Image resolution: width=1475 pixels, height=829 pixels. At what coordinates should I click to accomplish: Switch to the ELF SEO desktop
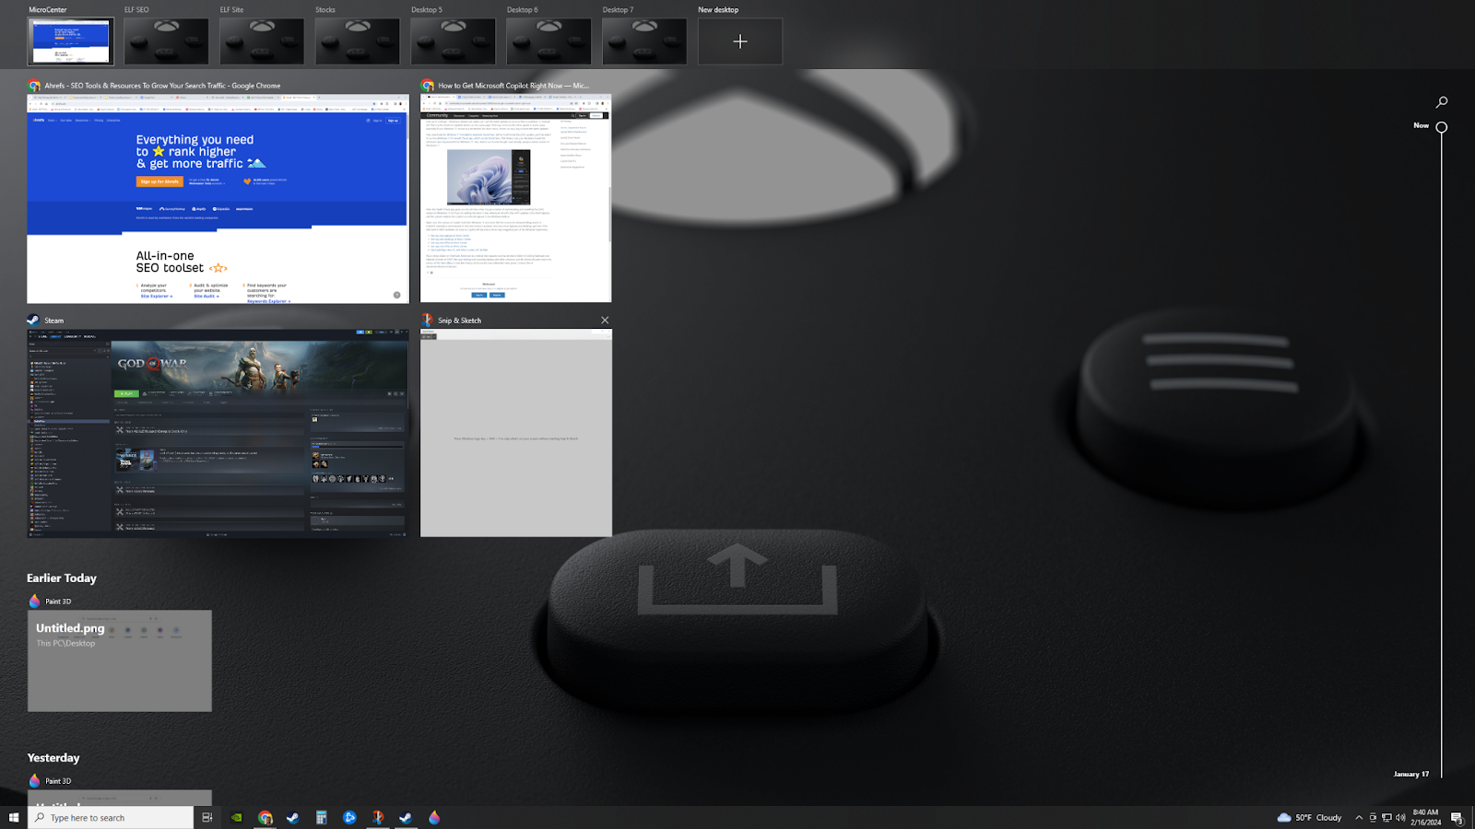point(166,41)
